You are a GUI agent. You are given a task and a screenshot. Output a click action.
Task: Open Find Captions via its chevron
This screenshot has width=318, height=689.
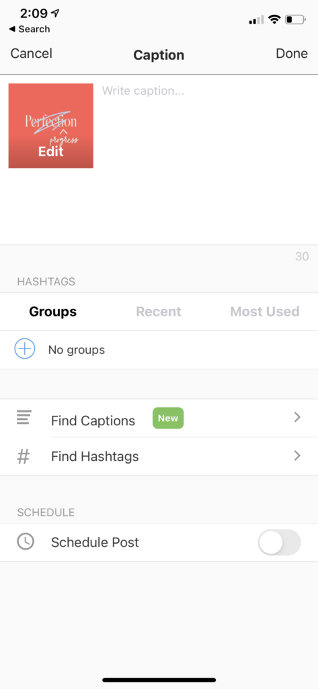pos(297,417)
